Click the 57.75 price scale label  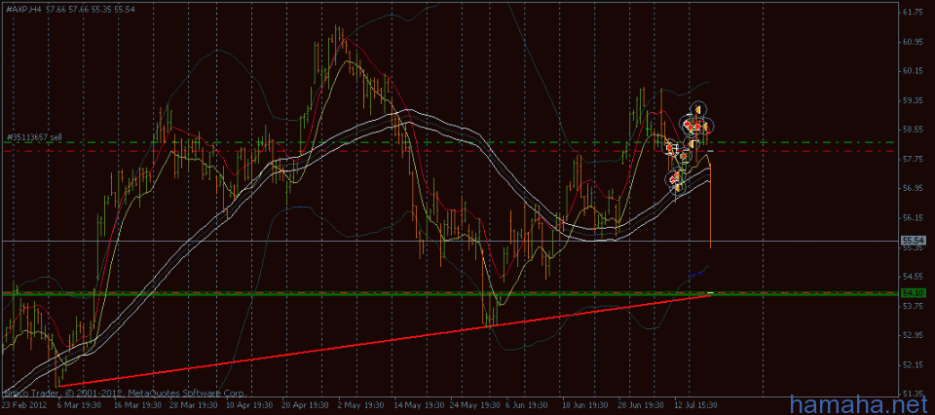pyautogui.click(x=913, y=158)
